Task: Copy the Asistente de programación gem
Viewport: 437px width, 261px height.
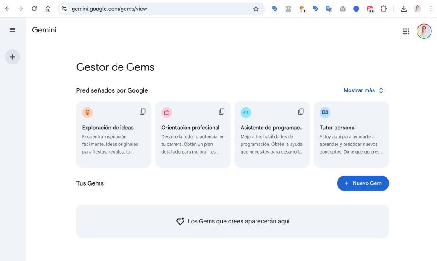Action: point(301,112)
